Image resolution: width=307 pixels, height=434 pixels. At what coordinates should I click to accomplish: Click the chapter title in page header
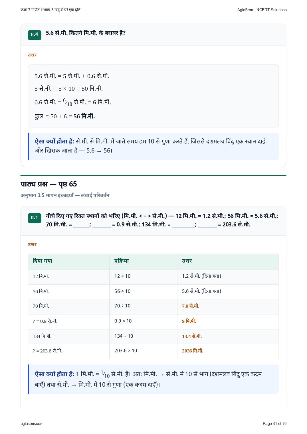pos(51,10)
